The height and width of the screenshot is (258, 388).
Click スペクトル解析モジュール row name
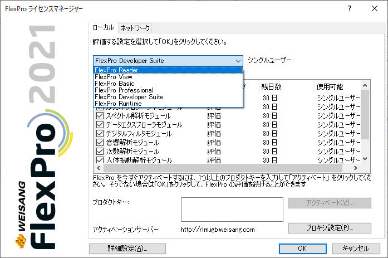[138, 116]
